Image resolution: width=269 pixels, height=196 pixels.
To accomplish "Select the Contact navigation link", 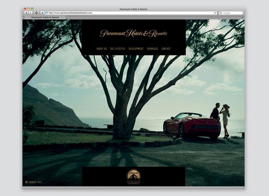I will point(166,48).
